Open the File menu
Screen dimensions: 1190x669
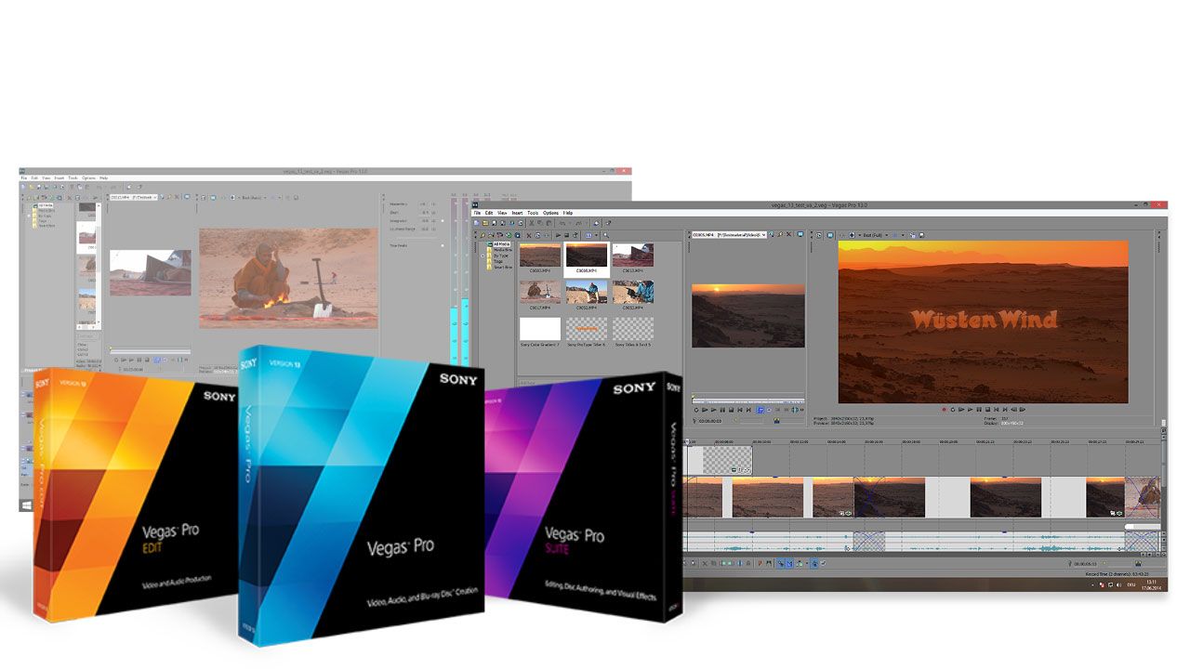click(x=478, y=213)
